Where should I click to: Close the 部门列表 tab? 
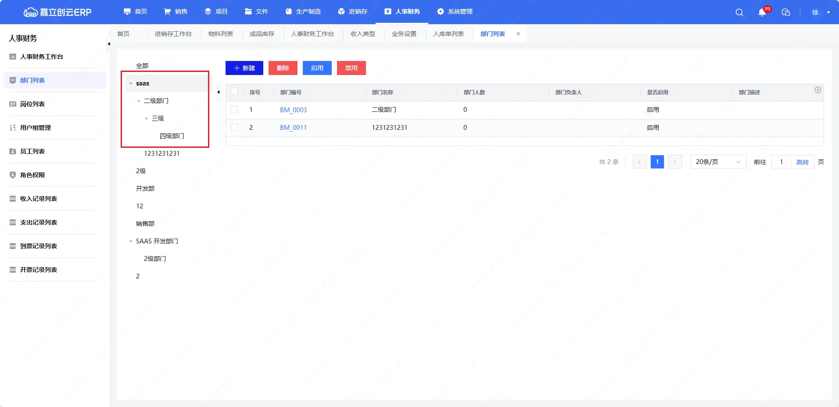[x=518, y=34]
